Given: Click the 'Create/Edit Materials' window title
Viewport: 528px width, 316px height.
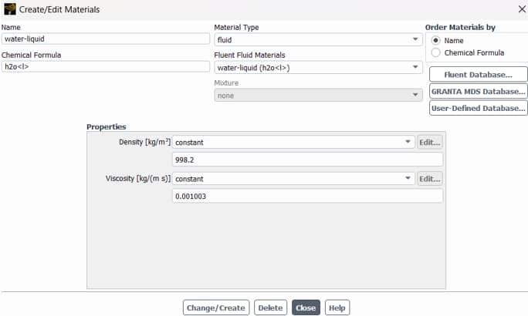Looking at the screenshot, I should [59, 9].
